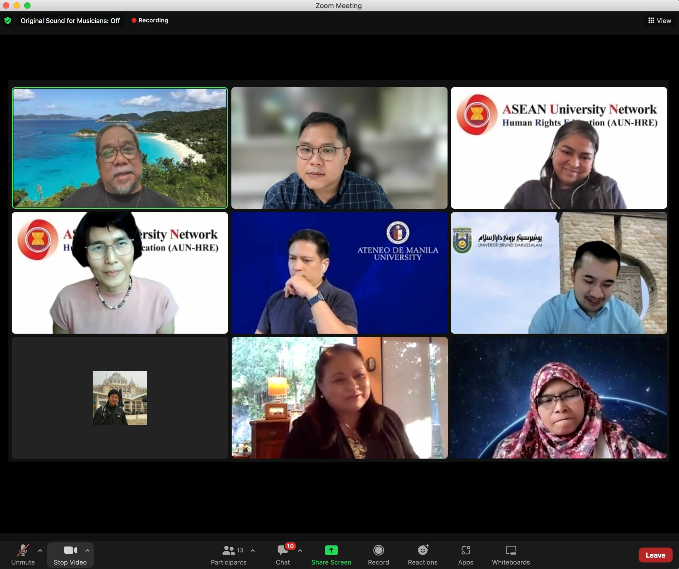The width and height of the screenshot is (679, 569).
Task: Click the Recording status indicator
Action: coord(150,20)
